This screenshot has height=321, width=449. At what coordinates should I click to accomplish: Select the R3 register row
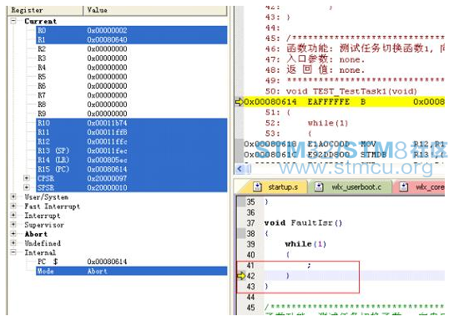coord(131,59)
